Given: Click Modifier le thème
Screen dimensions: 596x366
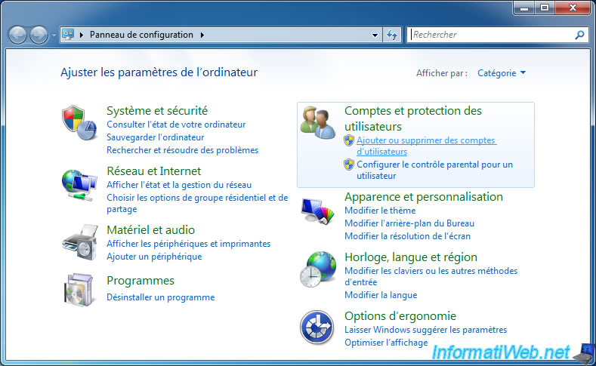Looking at the screenshot, I should click(380, 211).
